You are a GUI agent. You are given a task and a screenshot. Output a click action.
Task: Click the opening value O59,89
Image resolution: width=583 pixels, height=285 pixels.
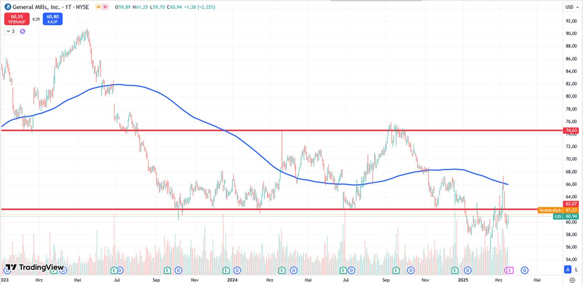pos(122,7)
